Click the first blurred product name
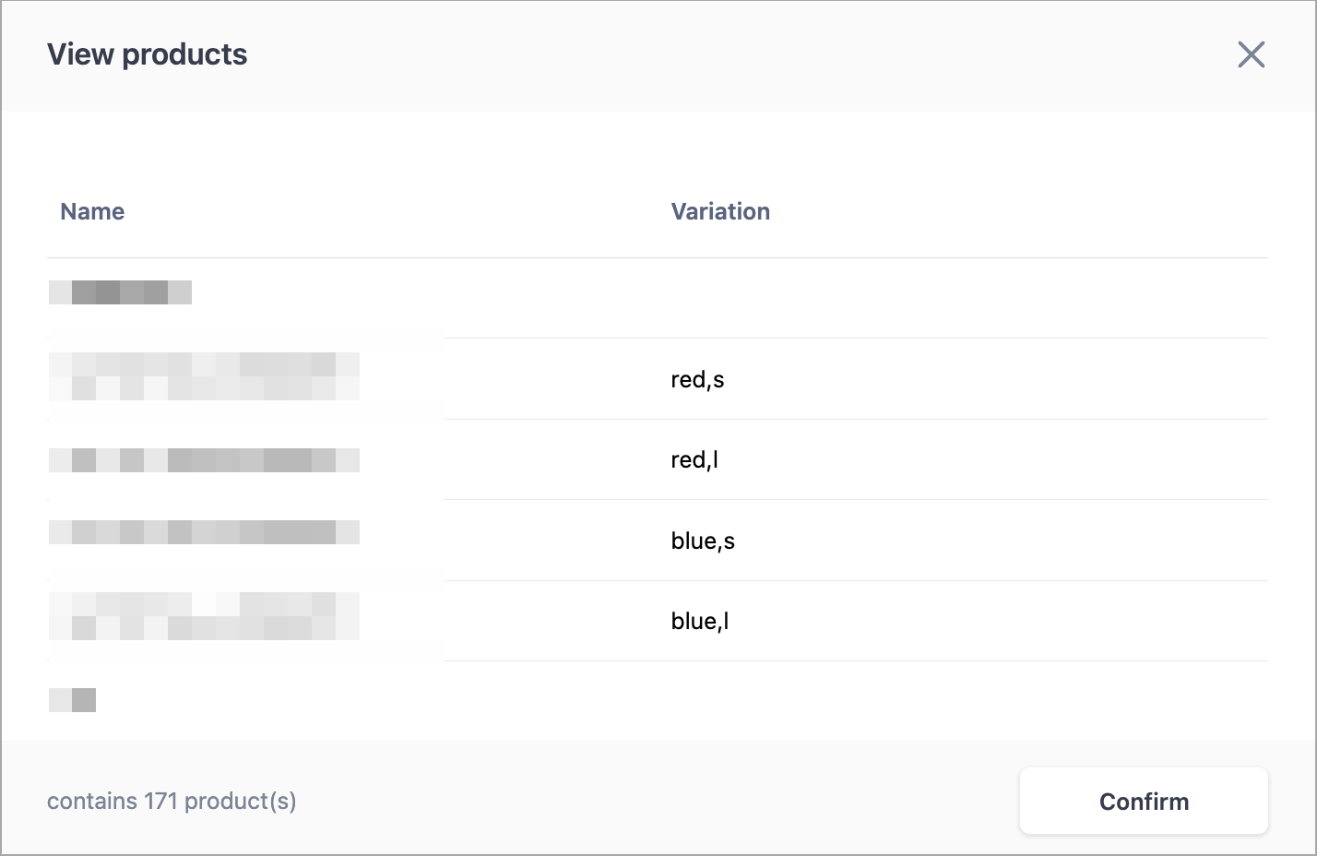Image resolution: width=1317 pixels, height=856 pixels. pos(120,292)
